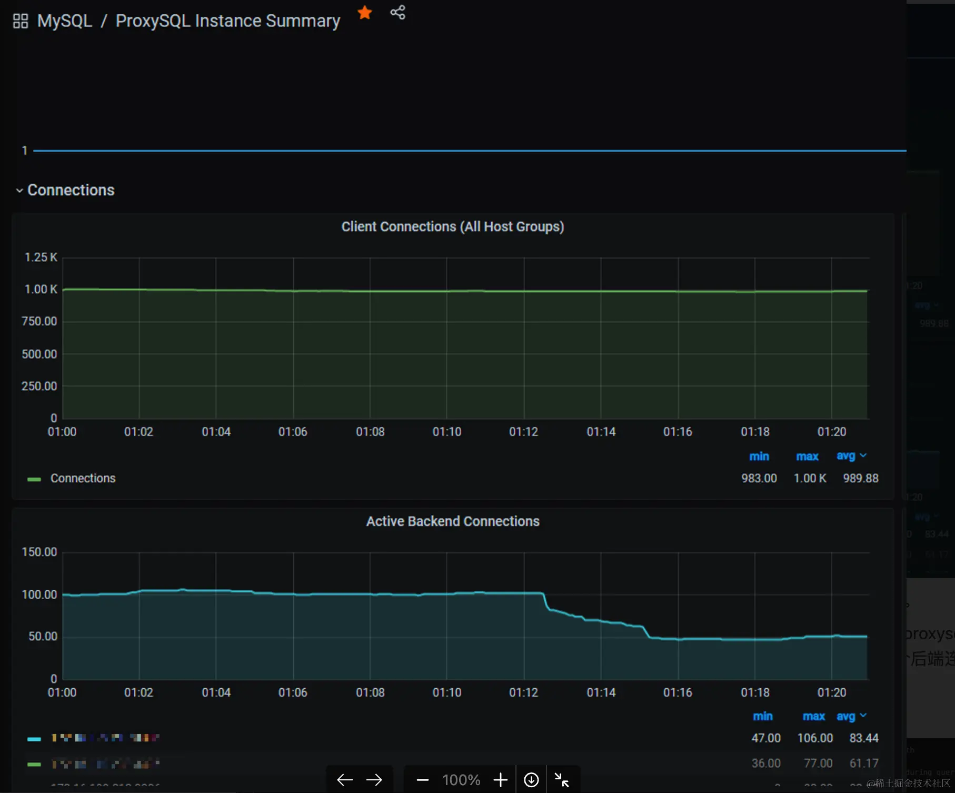Screen dimensions: 955x793
Task: Zoom out with the minus button
Action: [423, 780]
